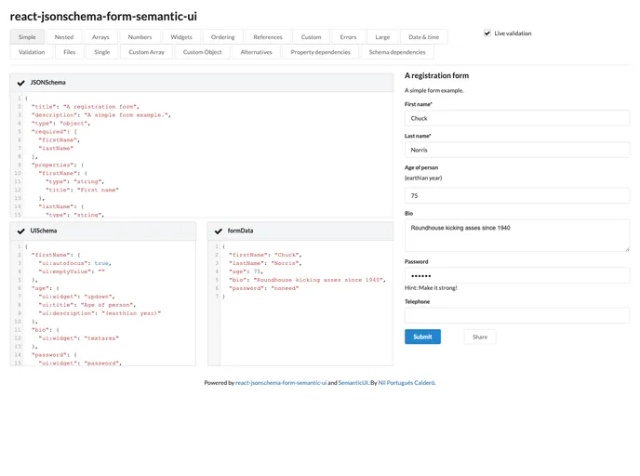640x476 pixels.
Task: Click the Share button
Action: (480, 337)
